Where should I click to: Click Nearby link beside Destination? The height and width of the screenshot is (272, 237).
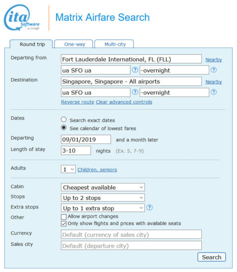[x=214, y=82]
